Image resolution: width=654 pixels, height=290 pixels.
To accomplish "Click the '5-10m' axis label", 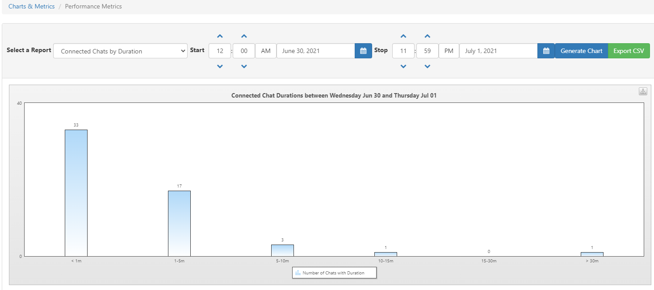I will pos(282,261).
